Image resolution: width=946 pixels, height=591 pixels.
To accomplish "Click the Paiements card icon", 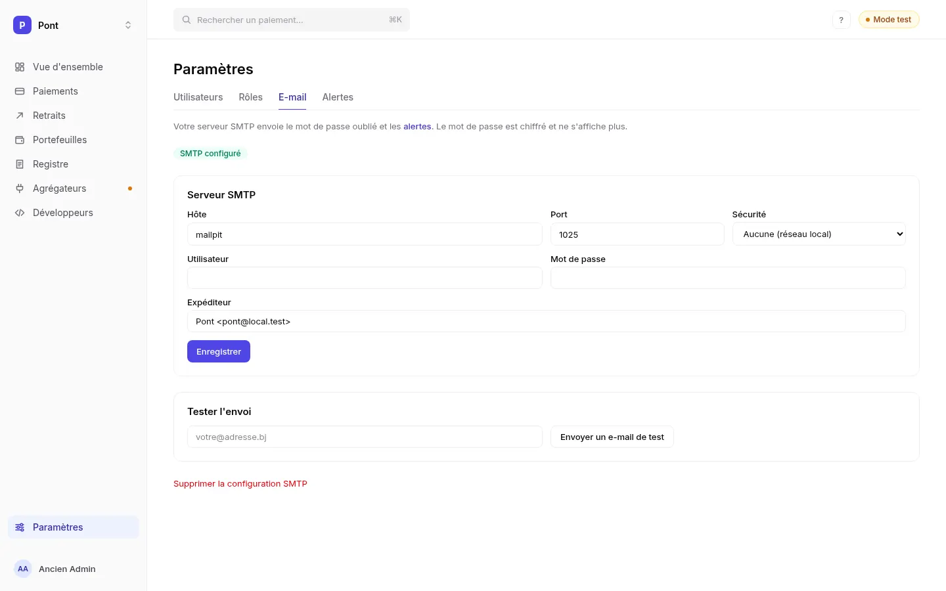I will click(x=20, y=91).
